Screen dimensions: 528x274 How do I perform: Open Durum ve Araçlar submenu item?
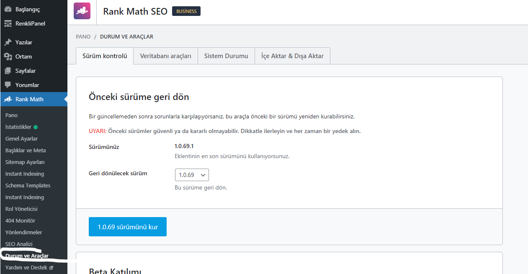click(x=27, y=256)
